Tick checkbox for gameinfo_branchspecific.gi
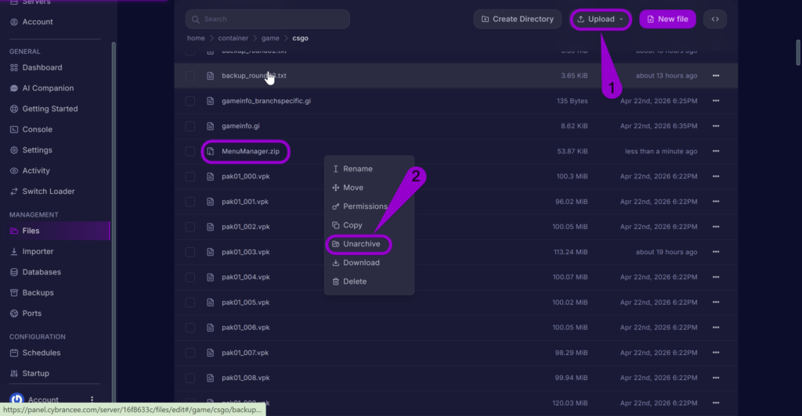This screenshot has width=802, height=416. point(190,101)
